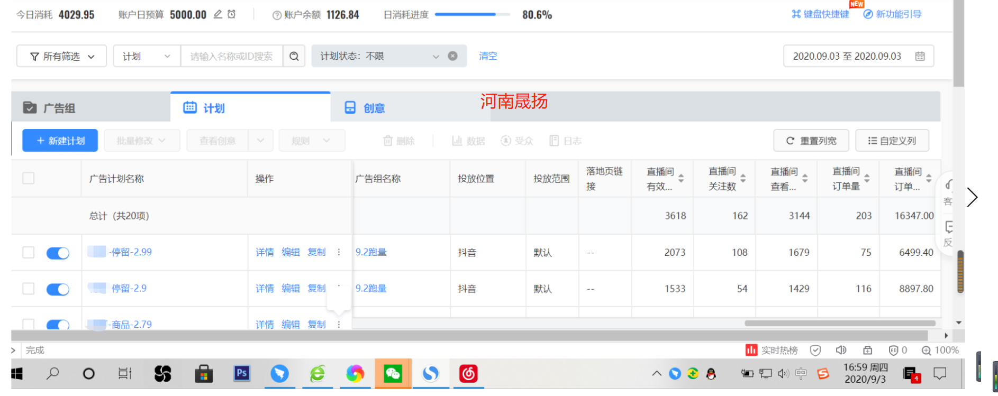Image resolution: width=998 pixels, height=396 pixels.
Task: Toggle the 商品-2.79 plan switch
Action: coord(58,324)
